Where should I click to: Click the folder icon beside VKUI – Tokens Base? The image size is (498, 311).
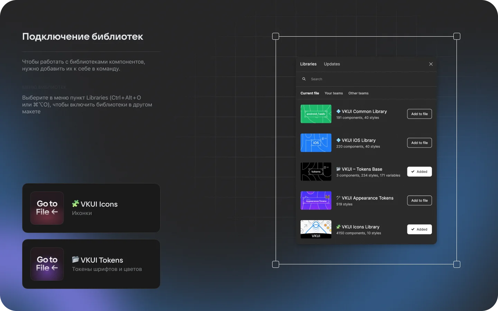(339, 169)
